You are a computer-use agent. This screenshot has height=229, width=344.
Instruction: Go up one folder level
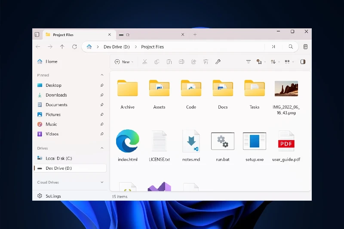(x=62, y=47)
